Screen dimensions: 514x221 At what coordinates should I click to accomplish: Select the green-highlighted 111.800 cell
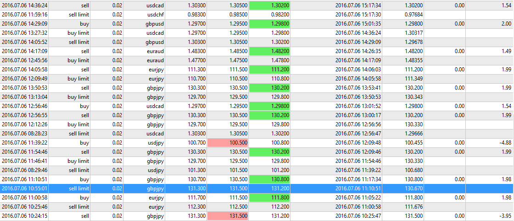269,198
